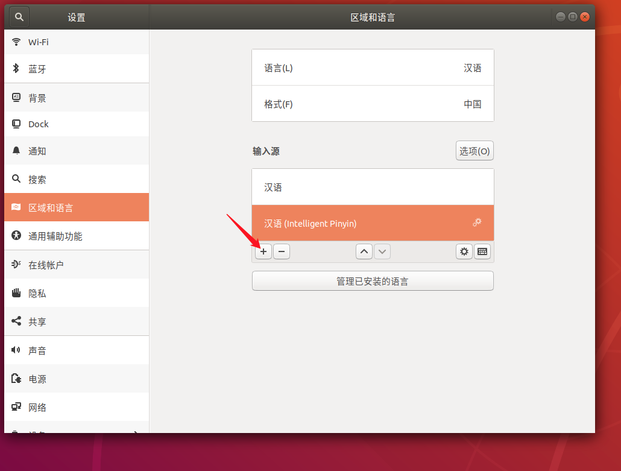The image size is (621, 471).
Task: Go to 电源 power settings
Action: (77, 379)
